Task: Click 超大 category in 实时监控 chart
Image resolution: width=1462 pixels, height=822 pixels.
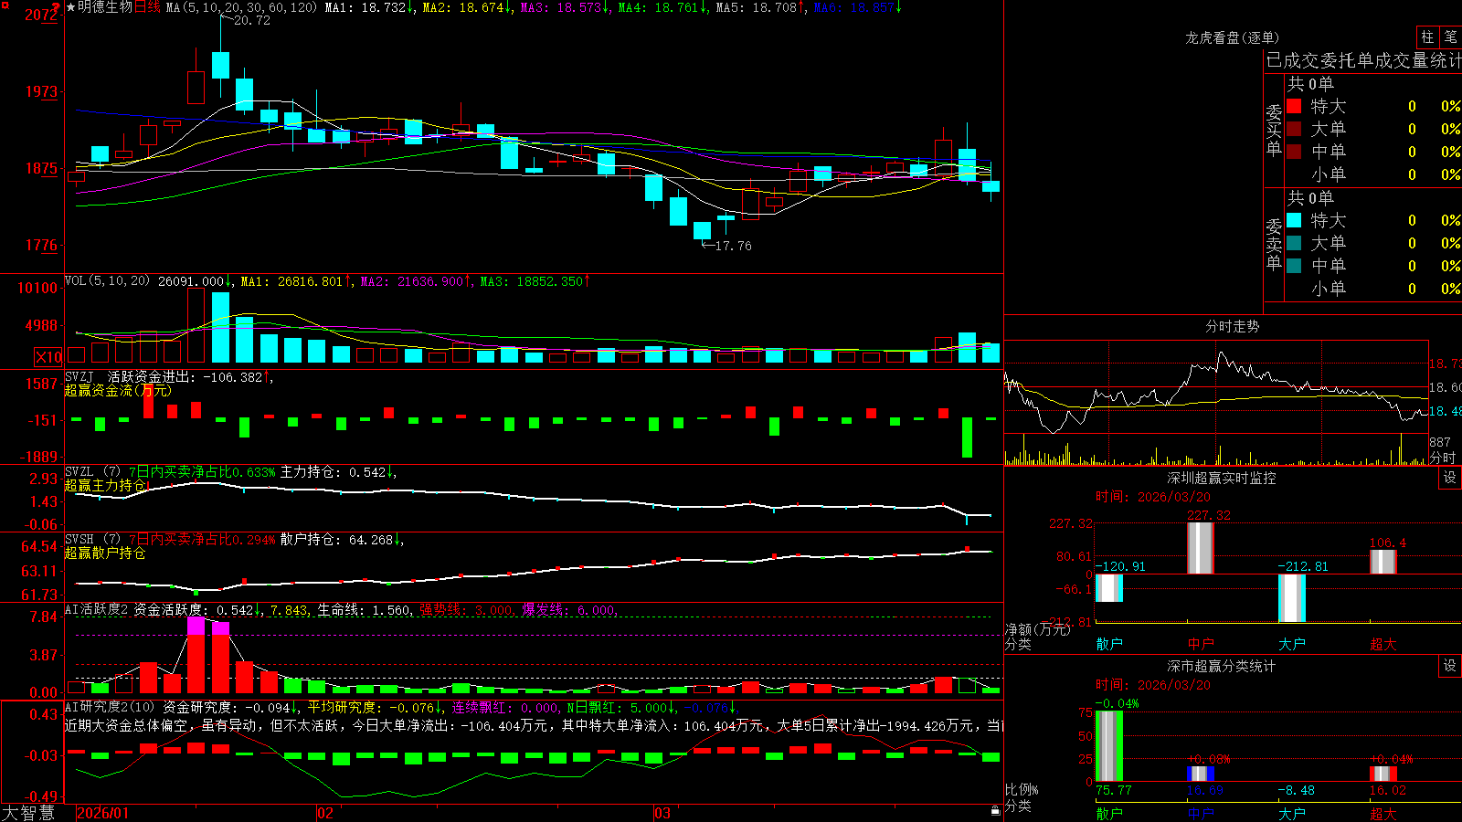Action: click(1383, 644)
